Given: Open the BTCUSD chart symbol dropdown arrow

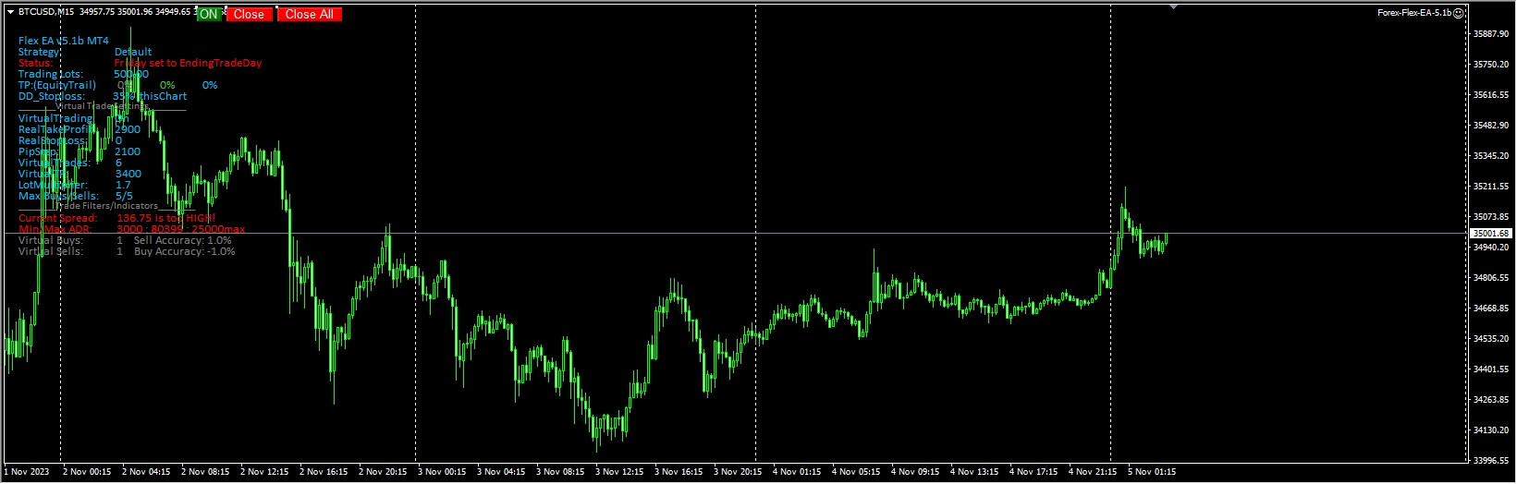Looking at the screenshot, I should tap(10, 13).
